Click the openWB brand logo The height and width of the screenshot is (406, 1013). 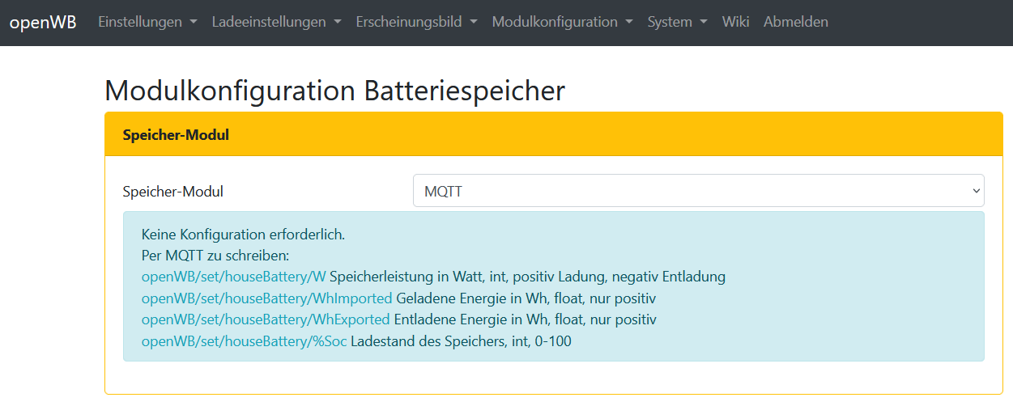pos(43,22)
